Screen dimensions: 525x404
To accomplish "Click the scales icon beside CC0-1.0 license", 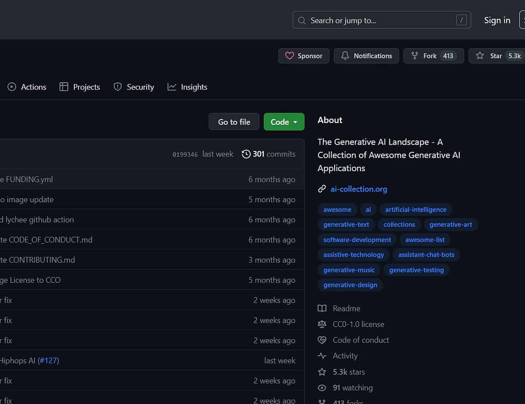I will (322, 324).
